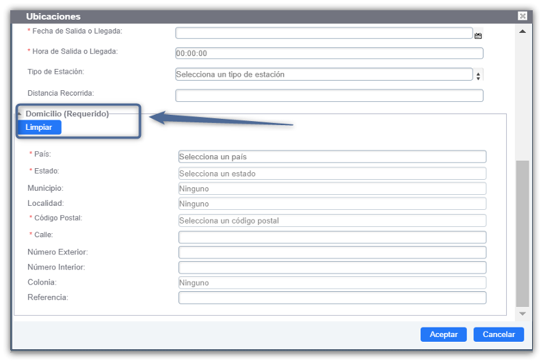Open the Colonia field showing Ninguno
This screenshot has width=543, height=363.
(332, 283)
